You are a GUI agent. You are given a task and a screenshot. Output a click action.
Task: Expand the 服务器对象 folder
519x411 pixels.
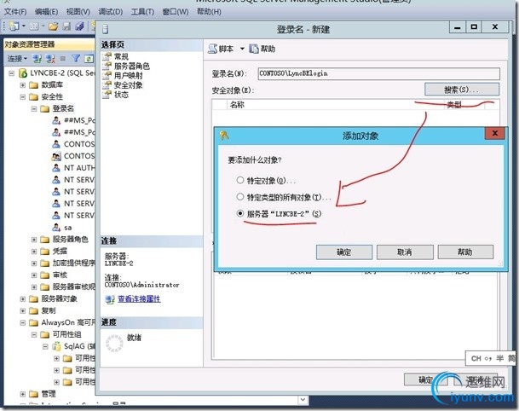coord(22,299)
